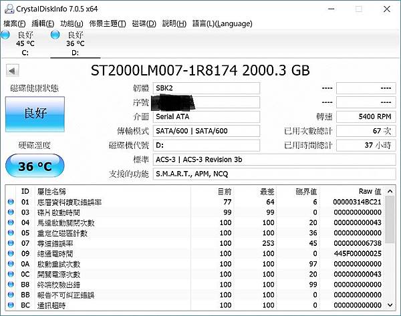The width and height of the screenshot is (401, 316).
Task: Click the power on count field 67 次
Action: click(366, 131)
